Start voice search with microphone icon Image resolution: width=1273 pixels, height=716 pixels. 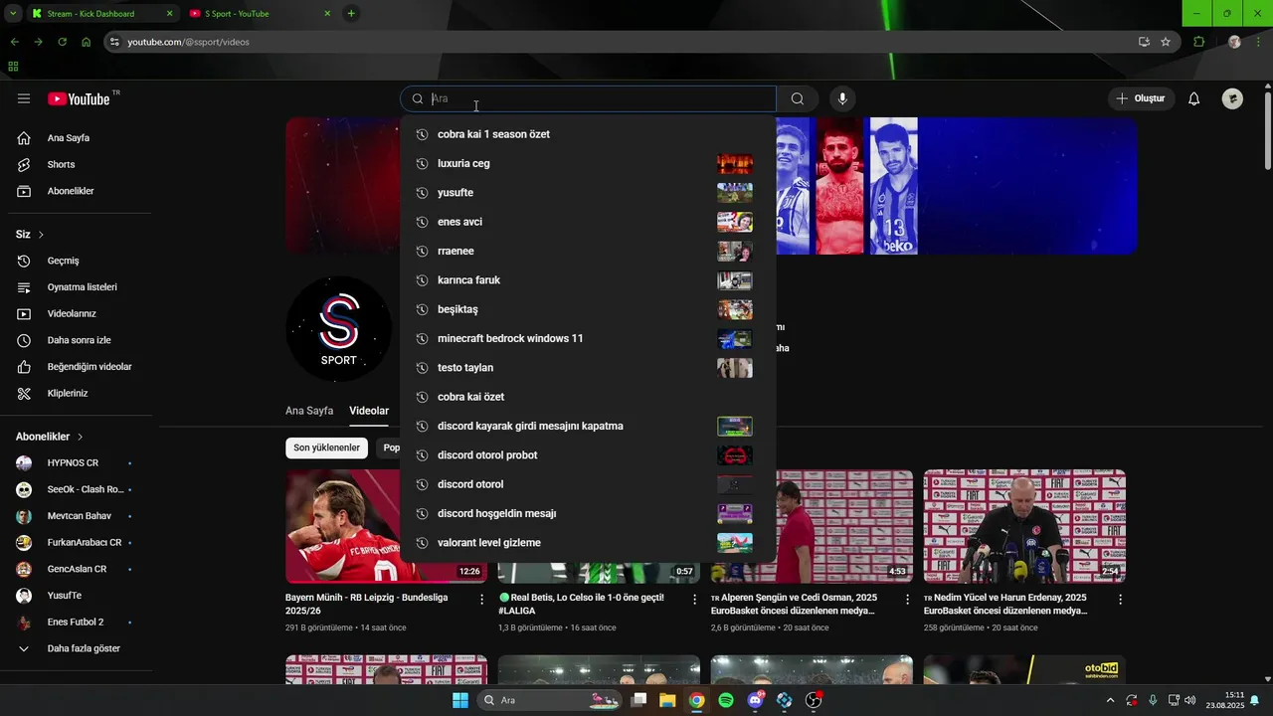(x=842, y=98)
